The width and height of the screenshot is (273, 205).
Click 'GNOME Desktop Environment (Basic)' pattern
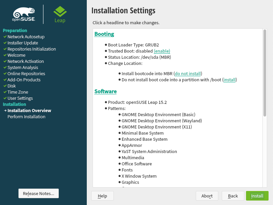[x=159, y=114]
